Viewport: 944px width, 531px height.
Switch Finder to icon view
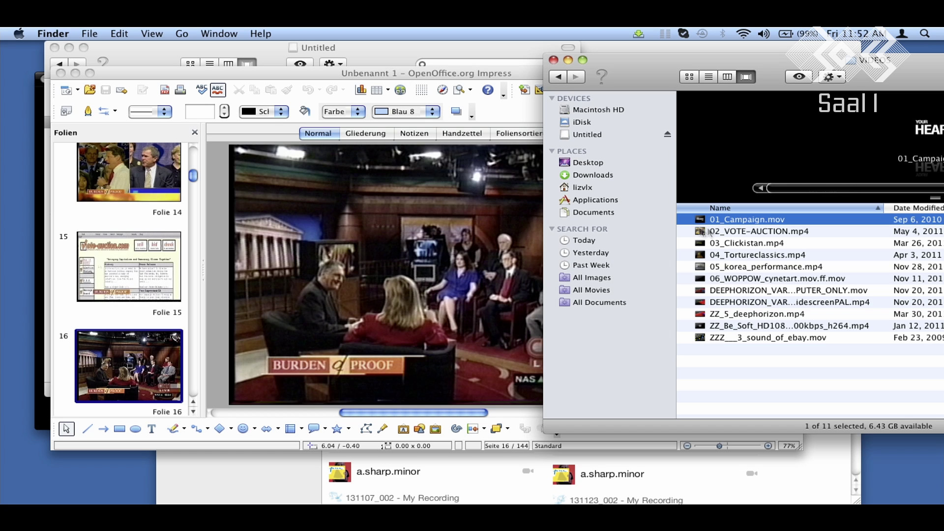[x=689, y=77]
